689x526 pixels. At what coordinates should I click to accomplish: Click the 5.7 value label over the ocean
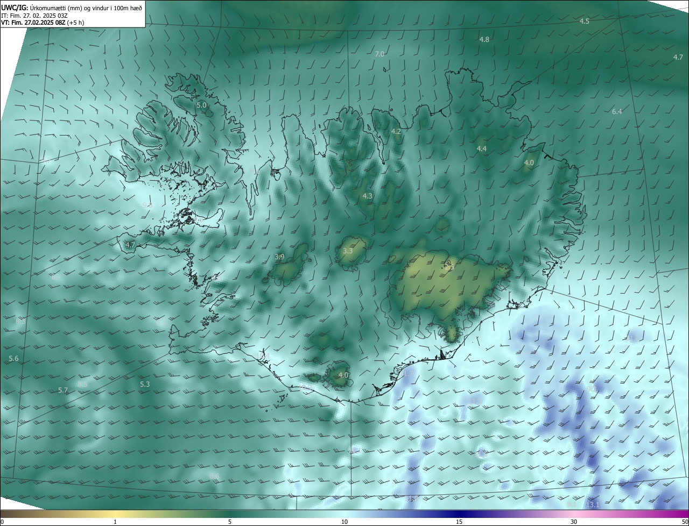point(63,390)
